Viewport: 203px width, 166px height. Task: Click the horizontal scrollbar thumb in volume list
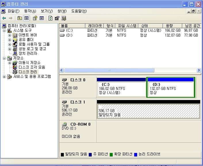click(x=109, y=70)
